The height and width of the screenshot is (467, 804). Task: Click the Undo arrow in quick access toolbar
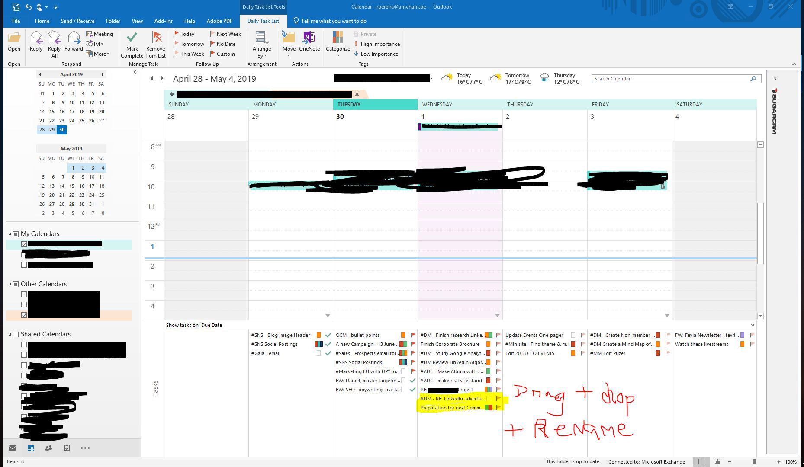29,7
